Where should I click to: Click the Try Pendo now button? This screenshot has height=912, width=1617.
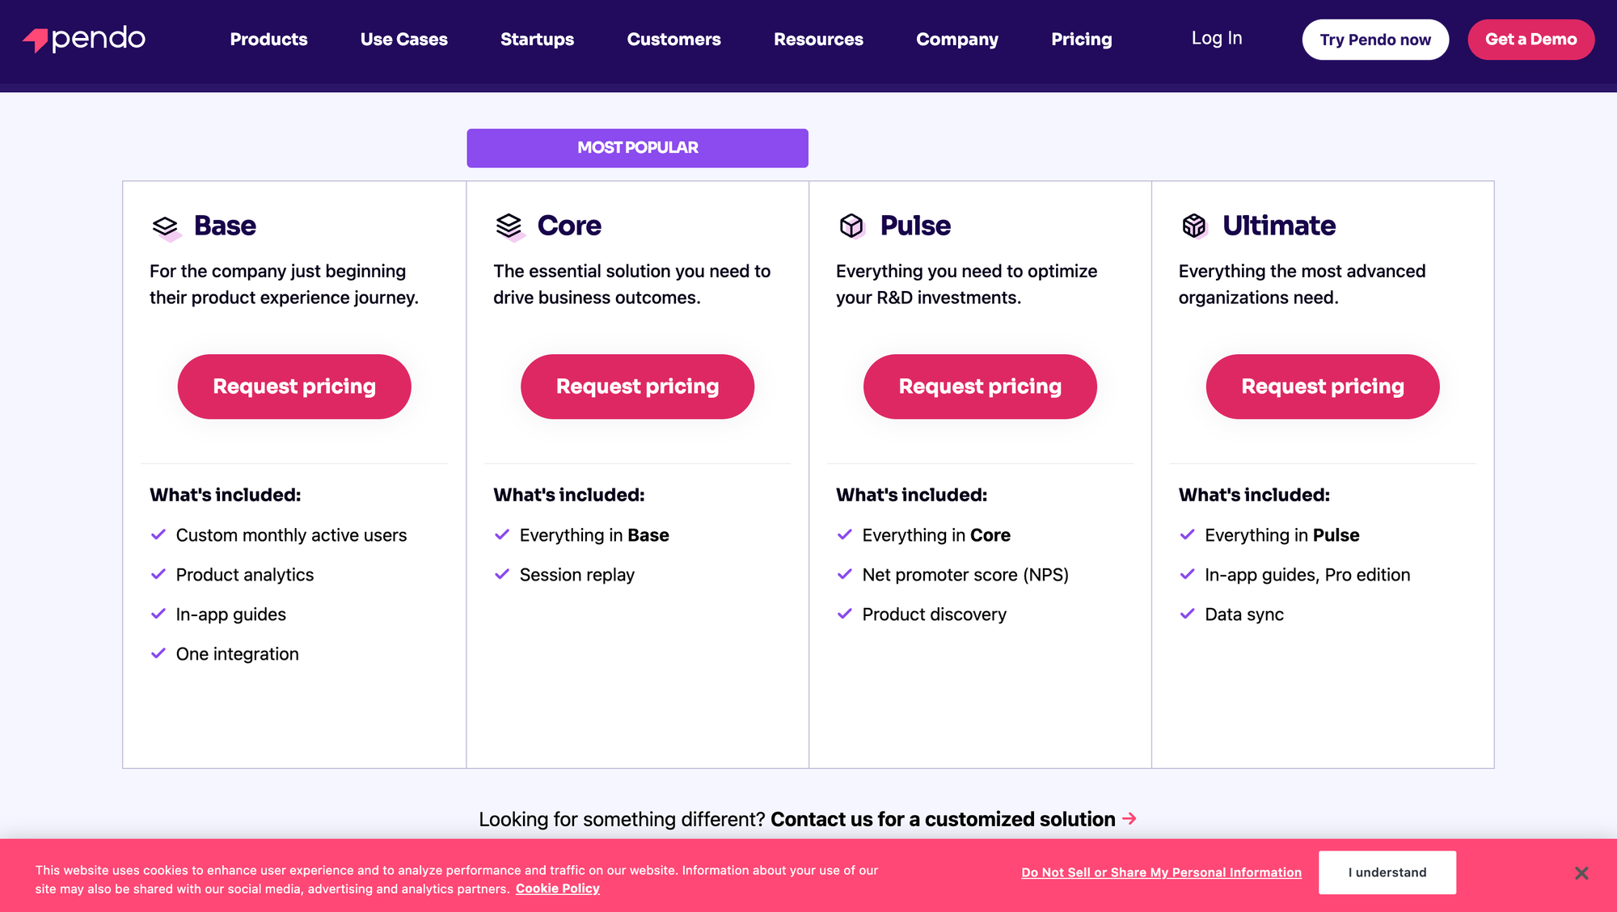pos(1375,40)
